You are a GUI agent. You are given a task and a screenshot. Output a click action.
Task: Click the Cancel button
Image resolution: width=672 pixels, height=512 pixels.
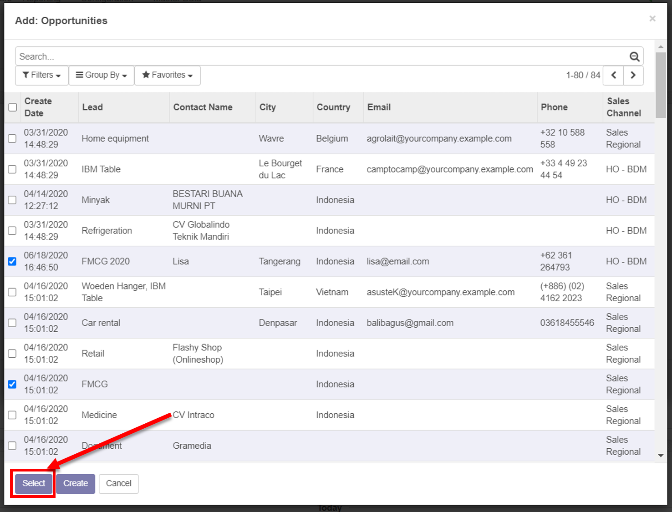118,483
